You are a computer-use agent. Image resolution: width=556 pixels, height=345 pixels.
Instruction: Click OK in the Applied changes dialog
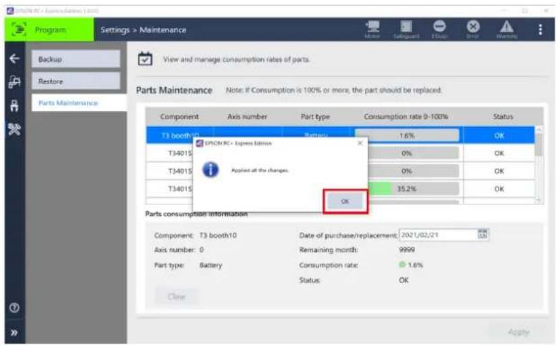(345, 201)
